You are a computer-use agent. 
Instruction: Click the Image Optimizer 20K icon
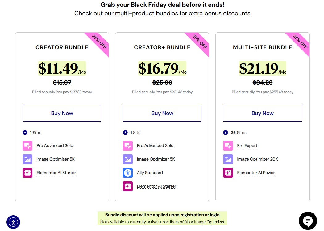click(x=228, y=159)
